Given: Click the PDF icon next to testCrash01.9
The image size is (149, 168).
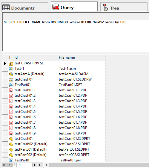Looking at the screenshot, I should tap(11, 133).
